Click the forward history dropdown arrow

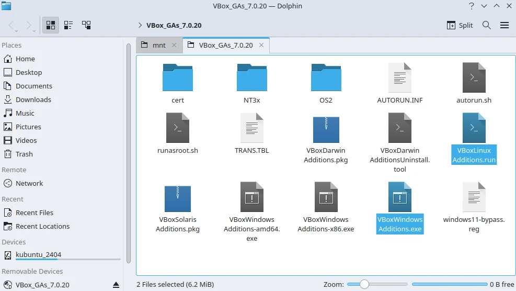pyautogui.click(x=34, y=31)
